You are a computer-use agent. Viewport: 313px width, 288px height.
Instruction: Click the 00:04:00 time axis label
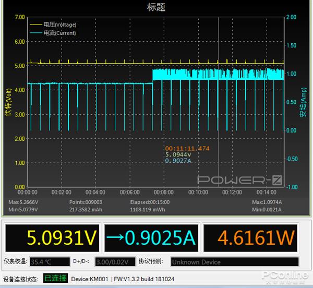coord(95,192)
